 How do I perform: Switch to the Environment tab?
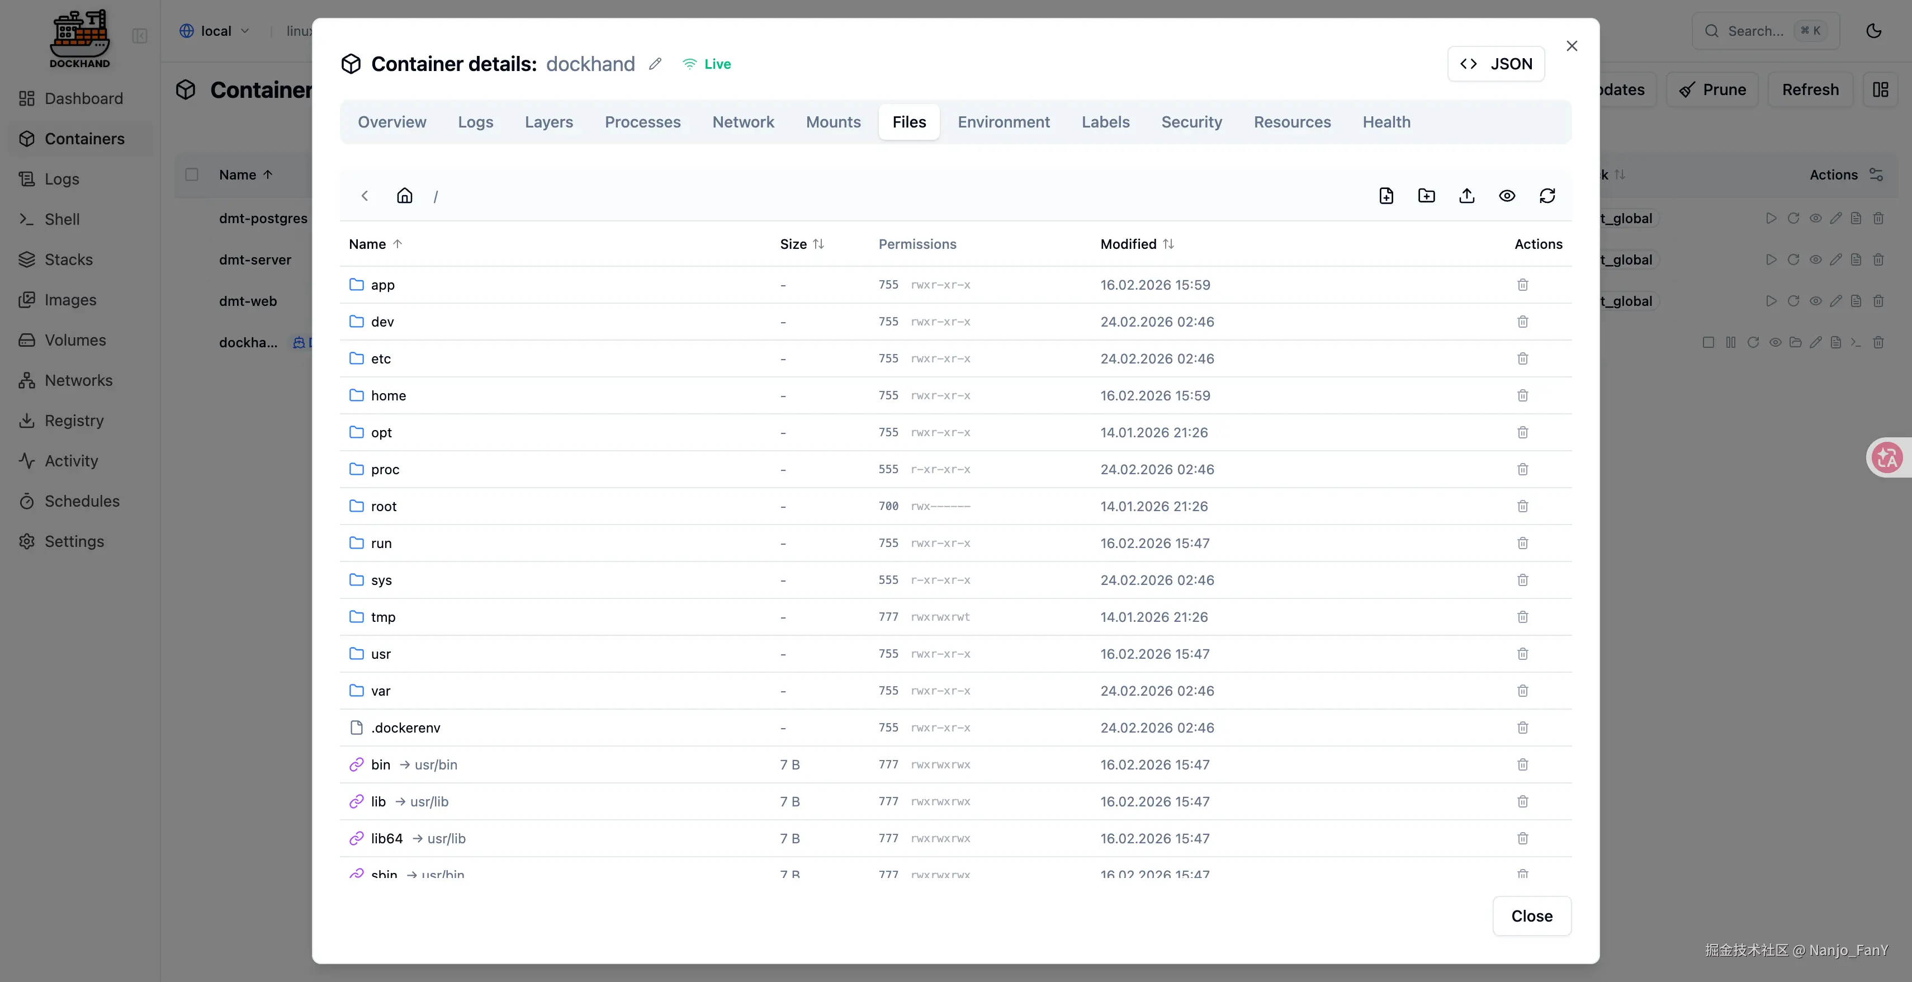click(1003, 122)
